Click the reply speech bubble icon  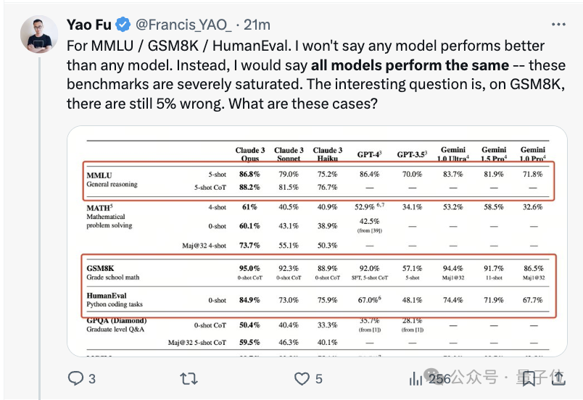coord(76,378)
